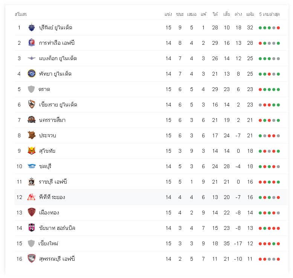The width and height of the screenshot is (293, 278).
Task: Click the สโมสร column header
Action: tap(21, 14)
